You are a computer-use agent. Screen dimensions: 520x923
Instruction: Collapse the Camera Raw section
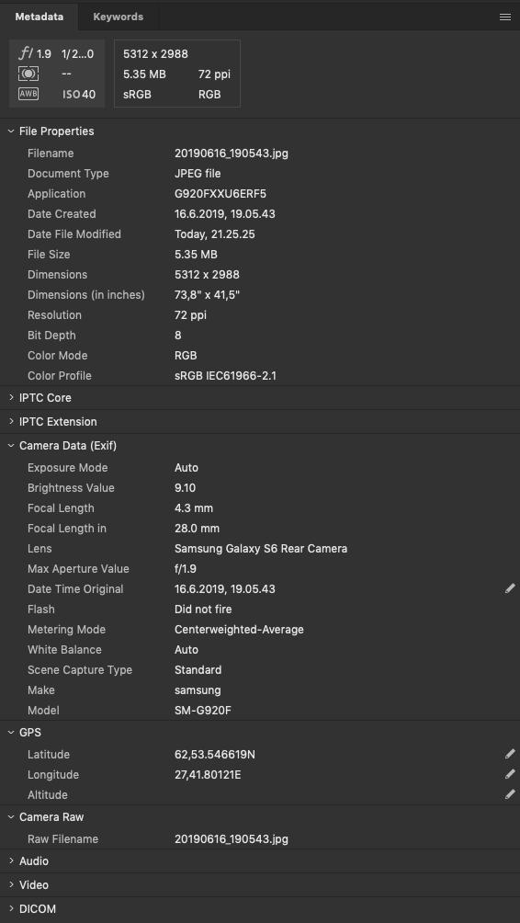tap(11, 817)
